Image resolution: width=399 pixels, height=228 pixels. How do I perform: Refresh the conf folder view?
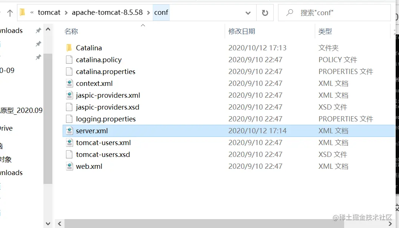coord(265,13)
